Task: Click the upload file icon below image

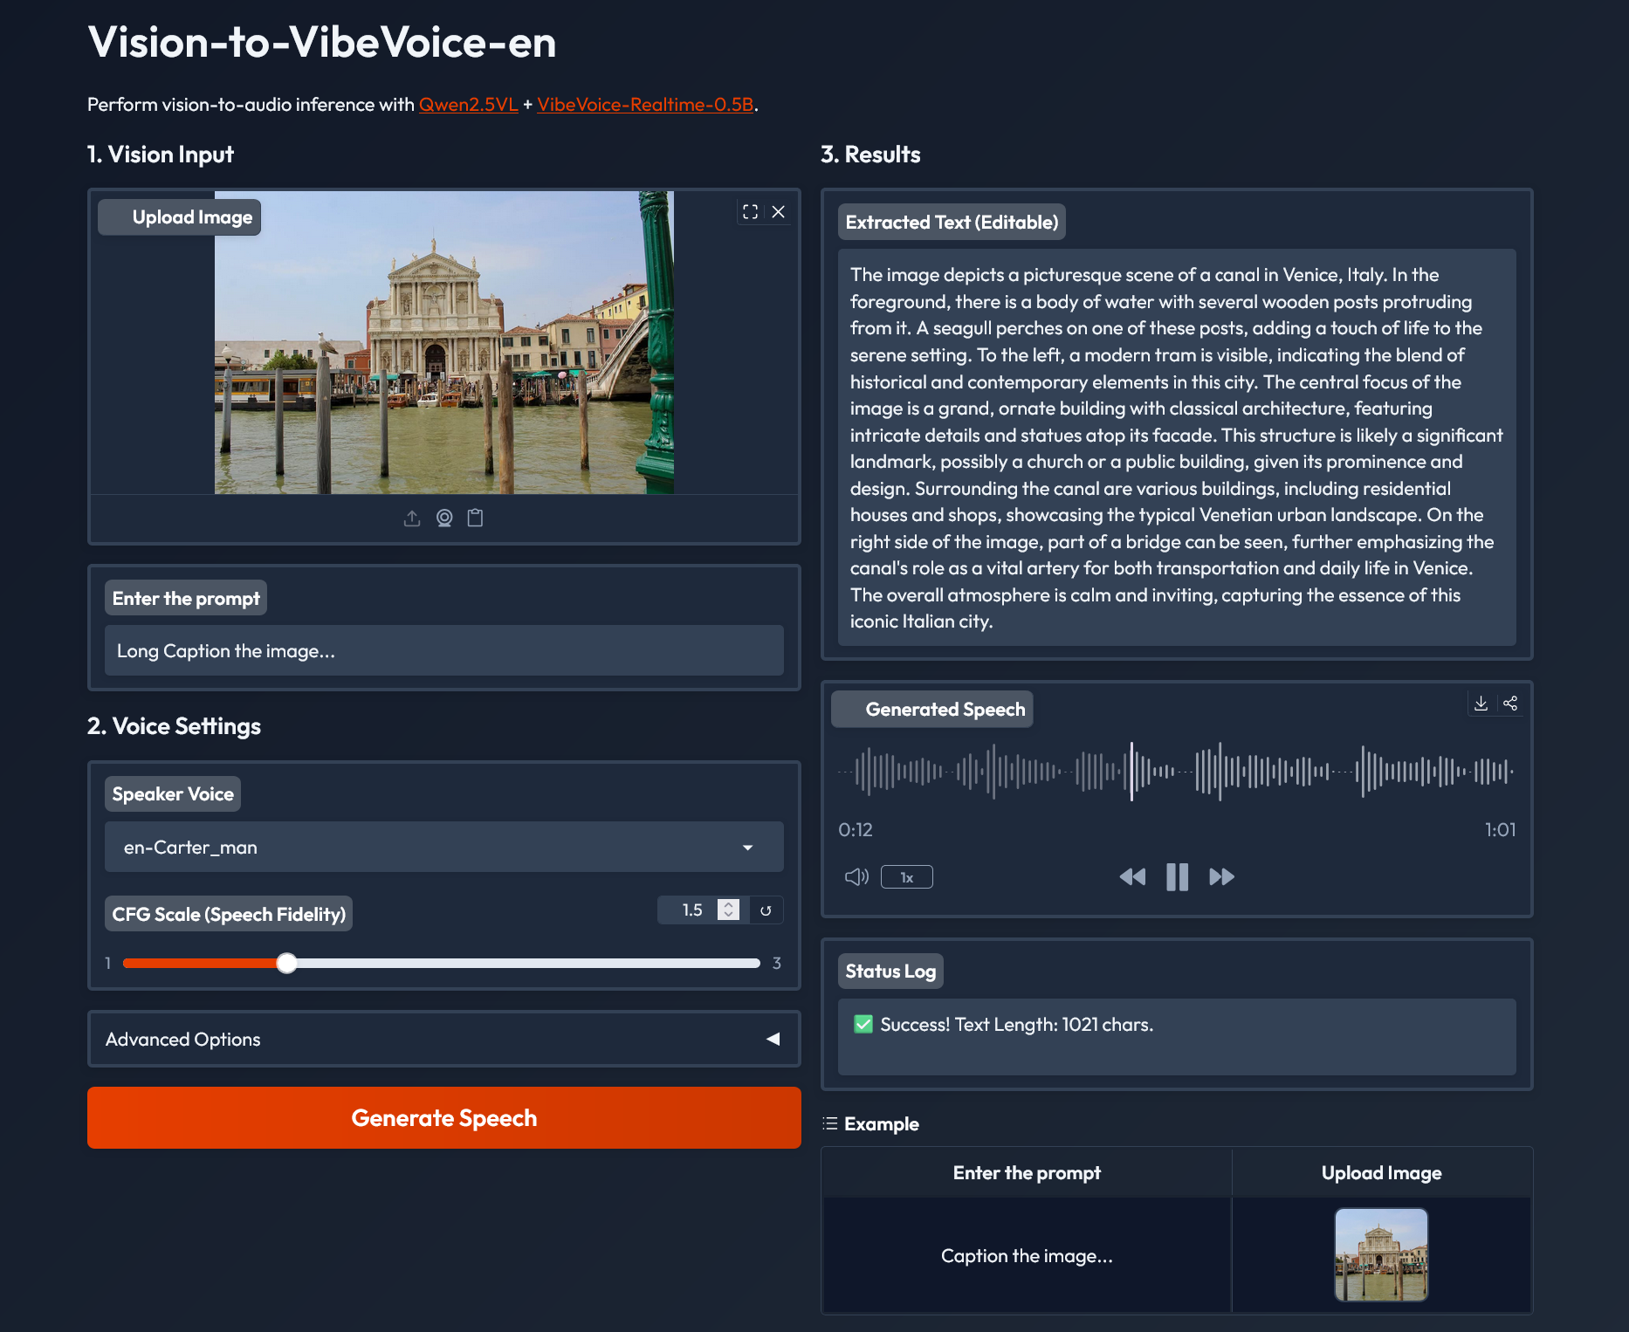Action: tap(412, 518)
